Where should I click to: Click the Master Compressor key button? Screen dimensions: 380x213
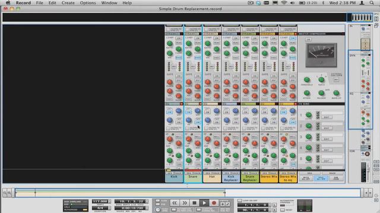(336, 79)
